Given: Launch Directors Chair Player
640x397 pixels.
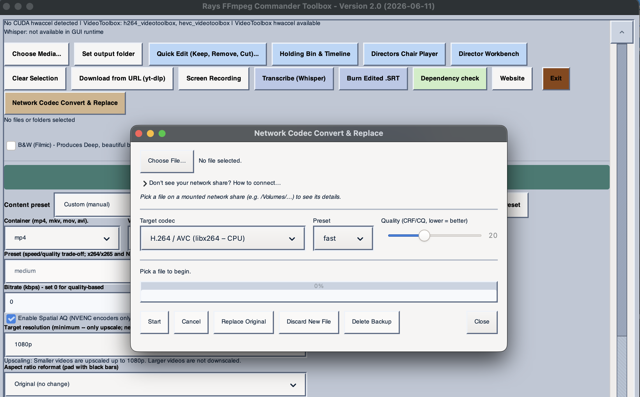Looking at the screenshot, I should click(405, 54).
